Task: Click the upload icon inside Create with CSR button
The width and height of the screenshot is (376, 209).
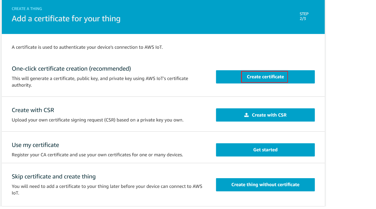Action: pos(246,115)
